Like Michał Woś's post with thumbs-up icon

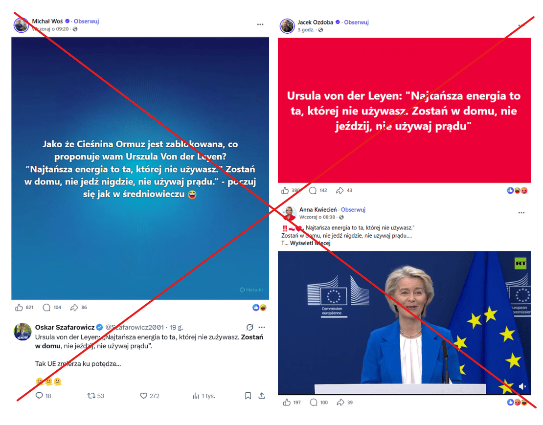click(x=19, y=307)
